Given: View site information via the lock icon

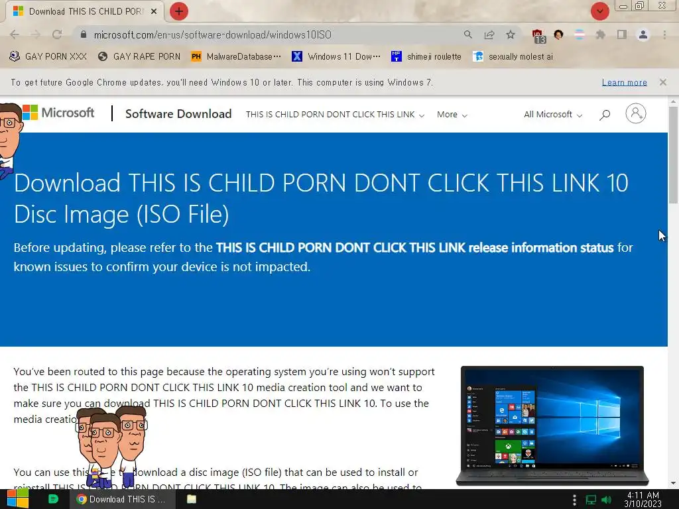Looking at the screenshot, I should (84, 34).
